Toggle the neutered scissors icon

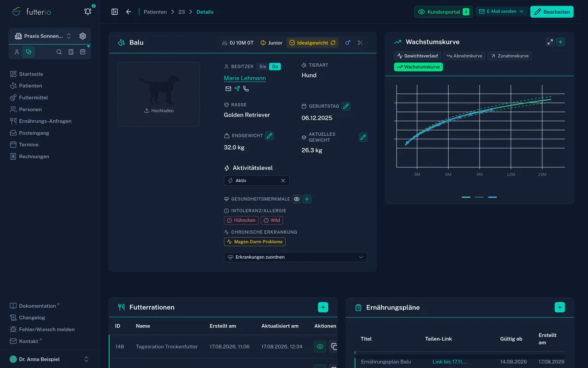pyautogui.click(x=360, y=43)
